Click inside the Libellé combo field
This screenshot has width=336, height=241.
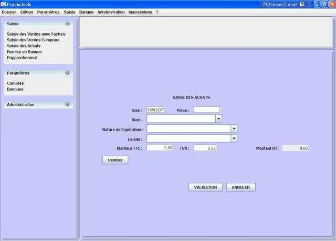pos(188,138)
